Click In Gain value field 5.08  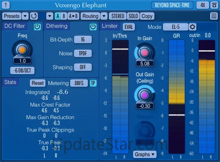(x=145, y=64)
